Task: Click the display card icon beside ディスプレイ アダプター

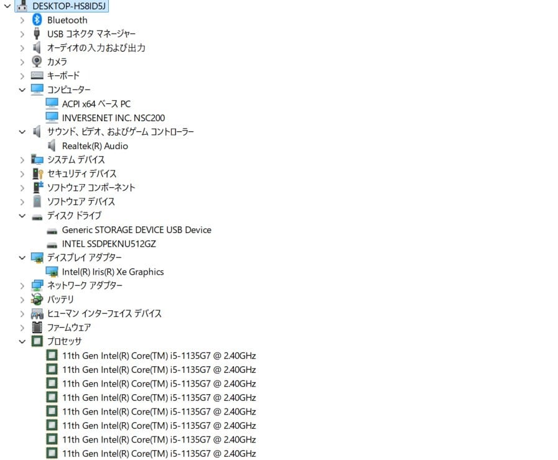Action: click(37, 257)
